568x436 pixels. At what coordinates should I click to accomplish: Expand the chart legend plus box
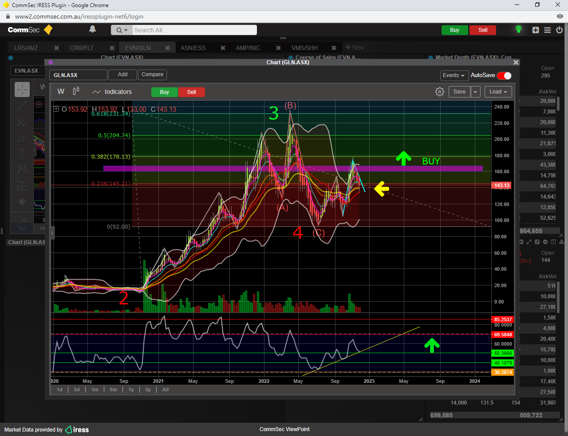click(56, 109)
